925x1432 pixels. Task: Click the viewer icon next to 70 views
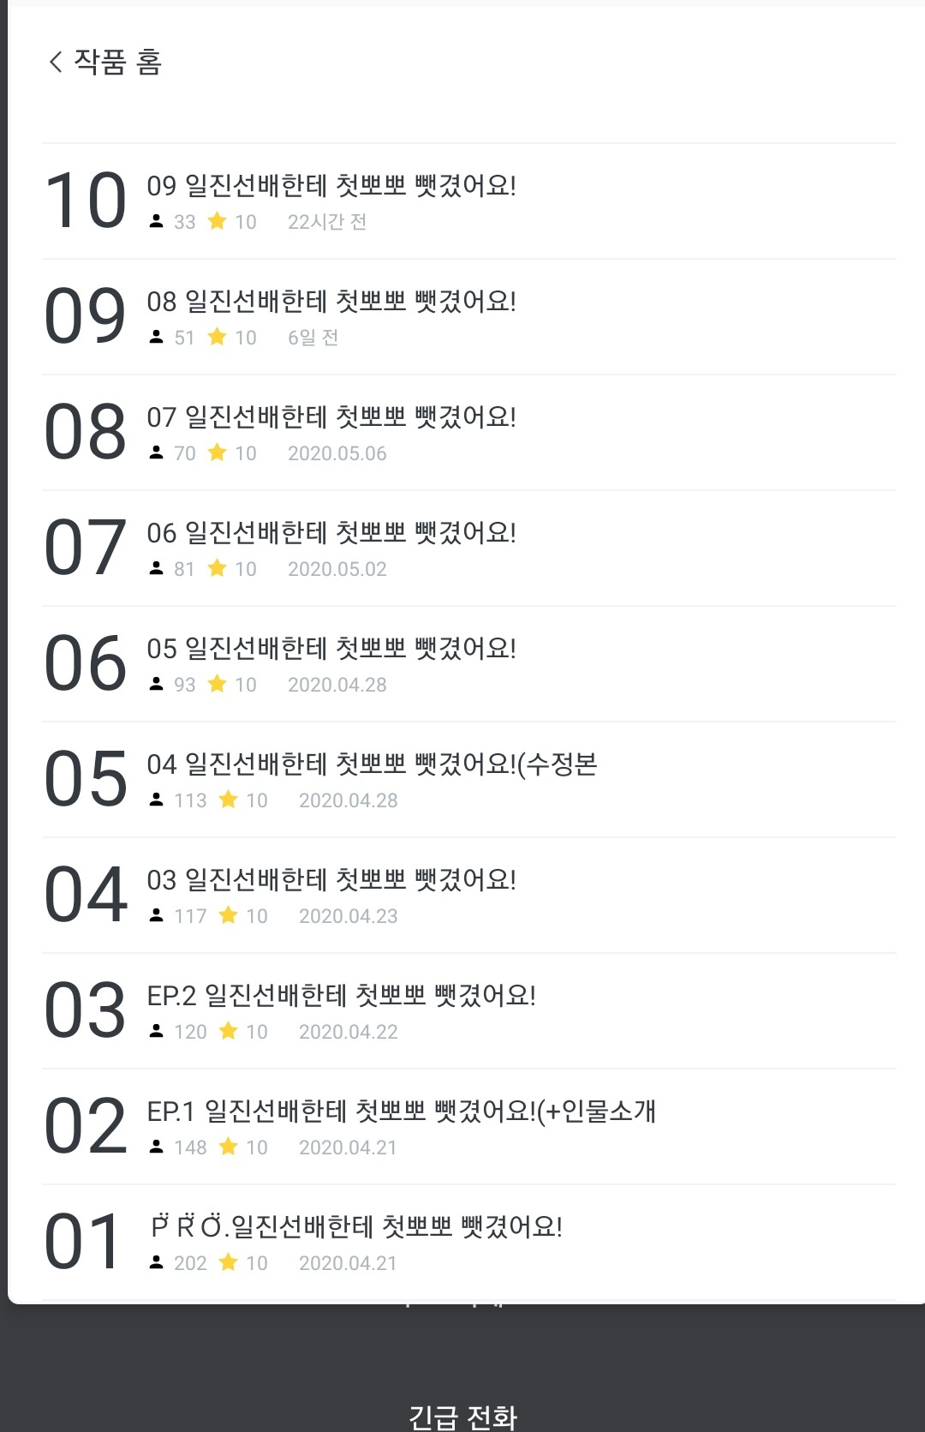click(x=156, y=453)
